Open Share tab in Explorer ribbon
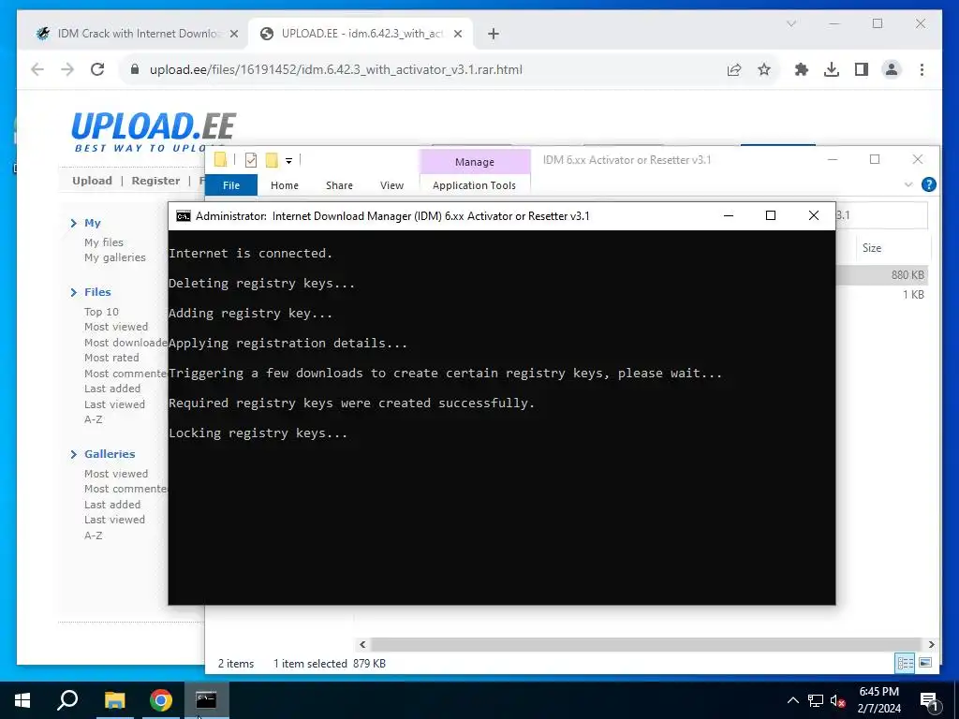This screenshot has height=719, width=959. tap(339, 185)
